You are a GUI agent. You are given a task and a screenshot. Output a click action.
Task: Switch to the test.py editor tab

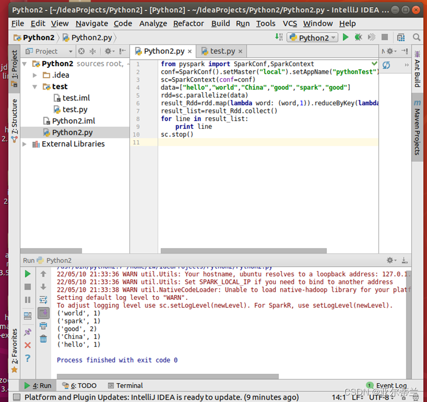pyautogui.click(x=222, y=51)
